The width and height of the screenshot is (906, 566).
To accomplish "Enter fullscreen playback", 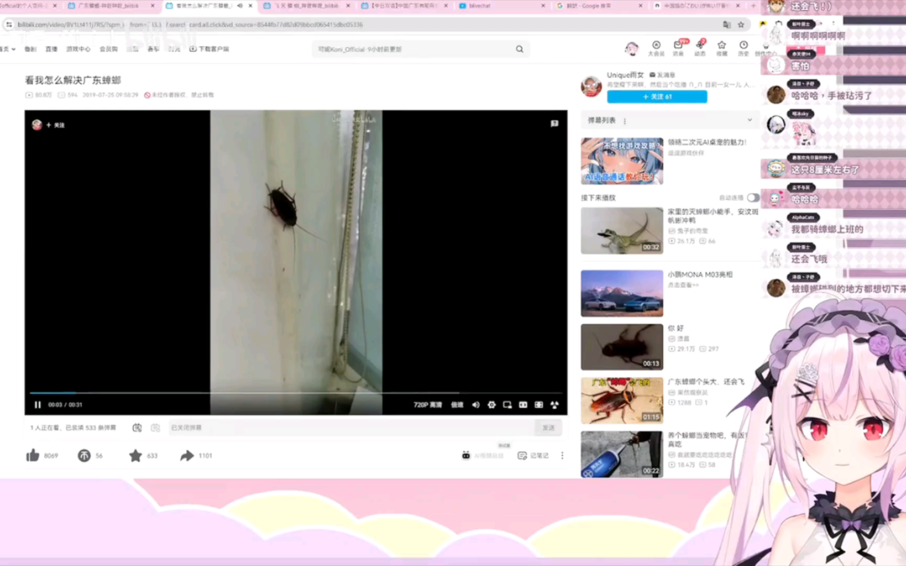I will 554,405.
